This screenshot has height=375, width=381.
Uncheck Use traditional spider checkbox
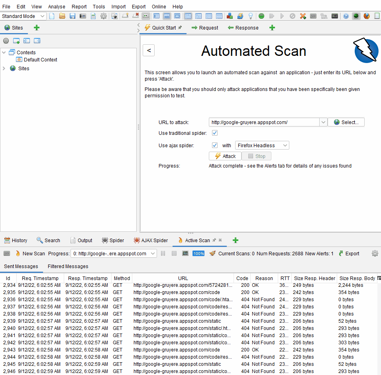215,133
